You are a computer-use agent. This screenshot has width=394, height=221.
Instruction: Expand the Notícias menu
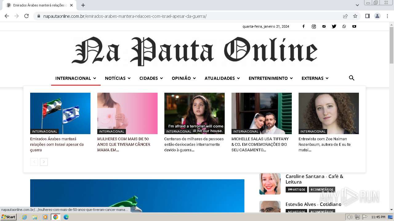coord(118,78)
